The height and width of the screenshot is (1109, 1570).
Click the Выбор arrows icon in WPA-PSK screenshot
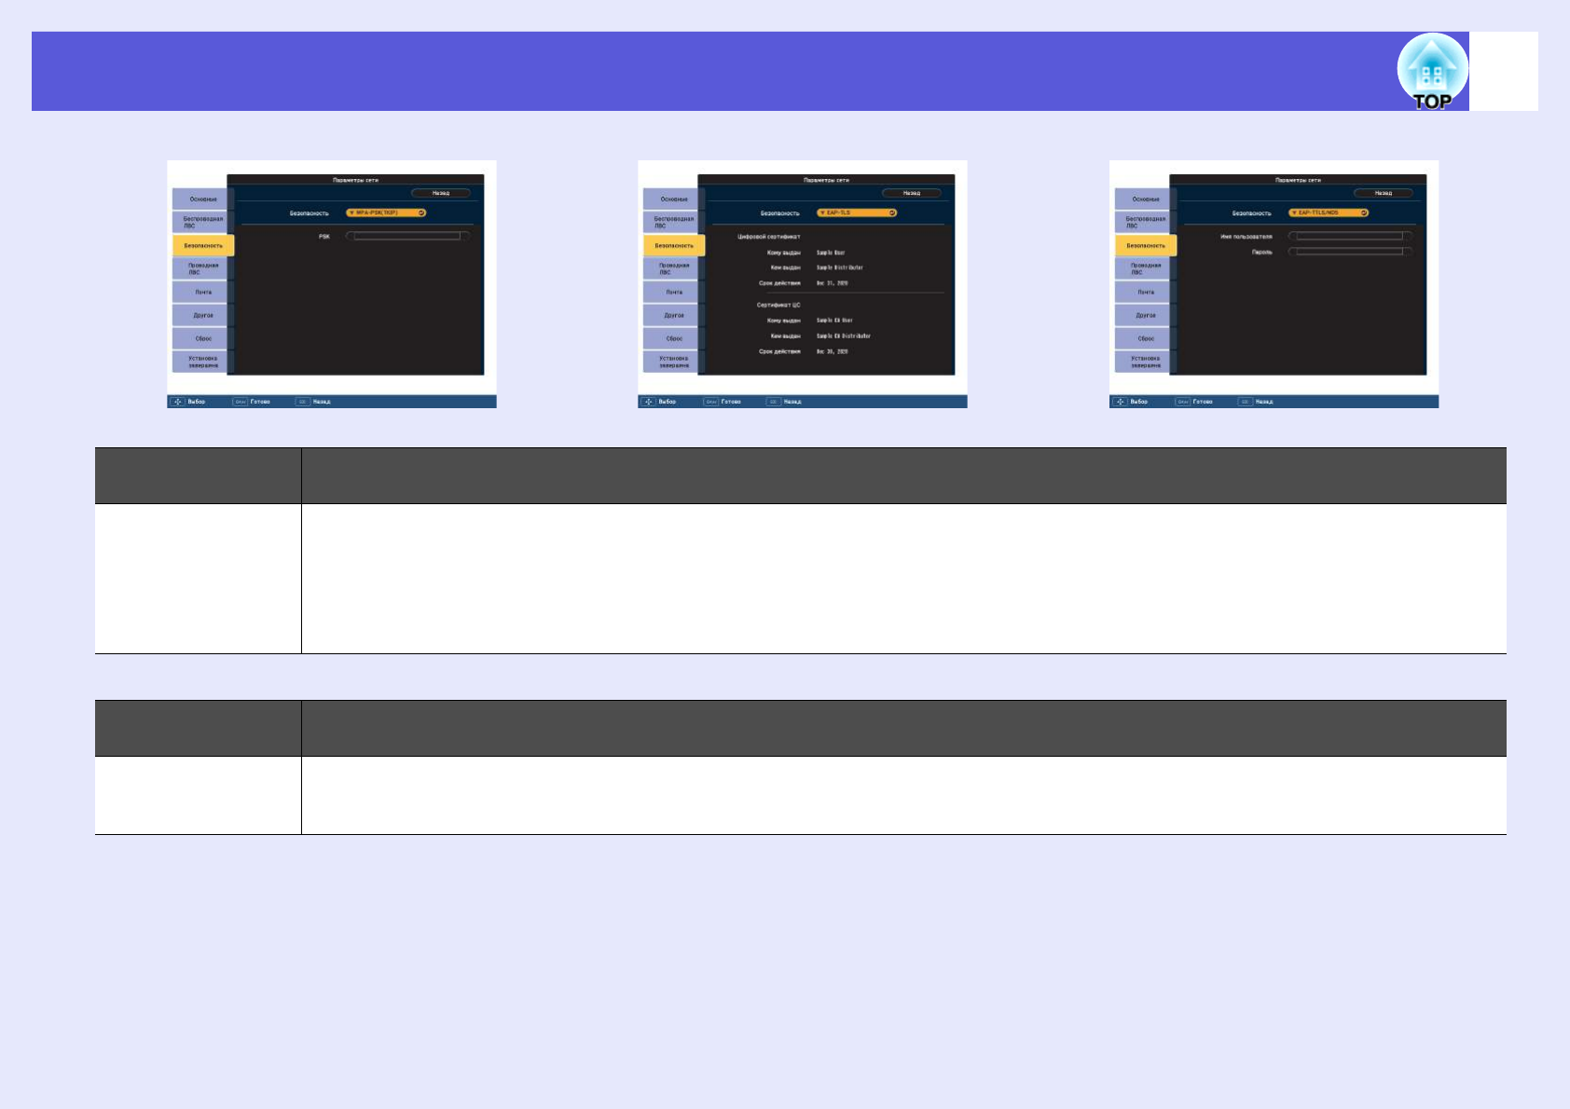(177, 402)
